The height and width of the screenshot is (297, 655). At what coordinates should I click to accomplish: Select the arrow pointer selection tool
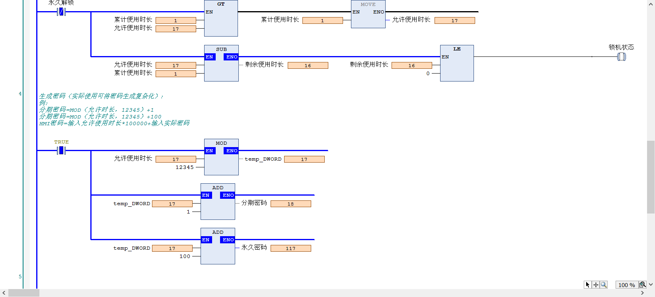(588, 285)
